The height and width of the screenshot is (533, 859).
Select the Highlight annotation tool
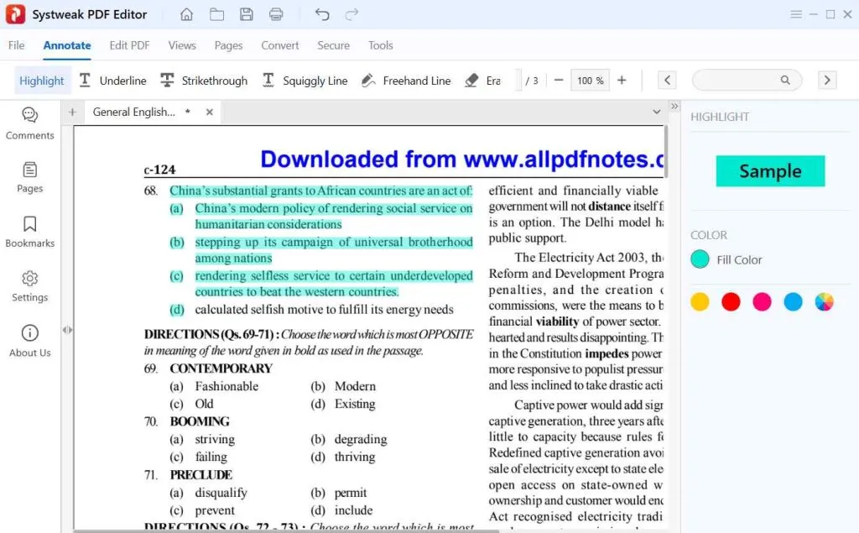42,81
